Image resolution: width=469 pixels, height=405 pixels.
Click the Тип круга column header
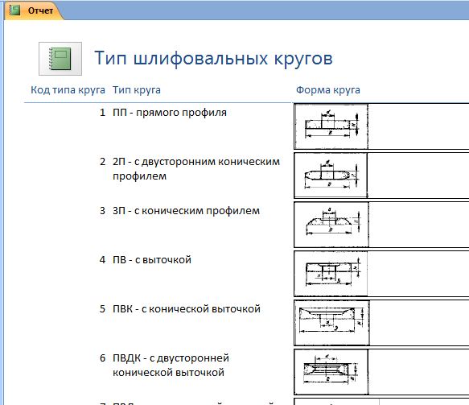click(x=137, y=90)
